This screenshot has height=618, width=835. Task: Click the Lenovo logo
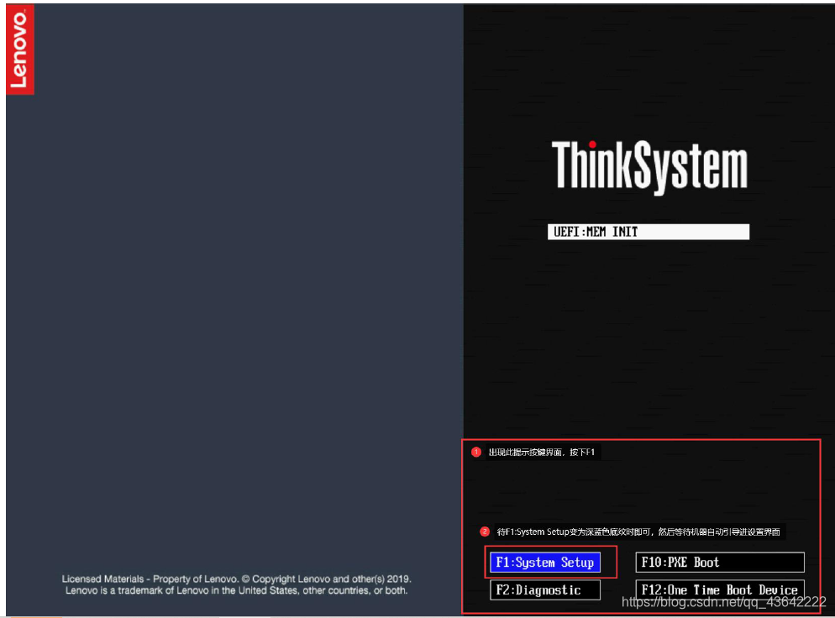[x=19, y=49]
